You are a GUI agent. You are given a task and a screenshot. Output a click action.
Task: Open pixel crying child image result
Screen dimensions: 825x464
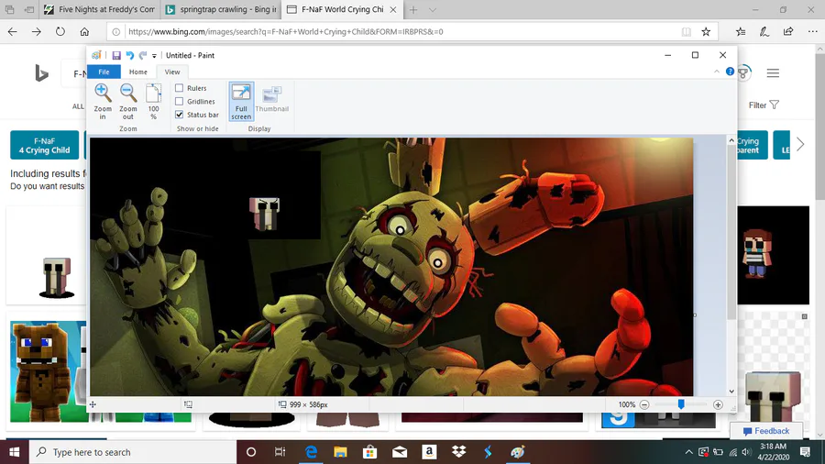pos(773,255)
